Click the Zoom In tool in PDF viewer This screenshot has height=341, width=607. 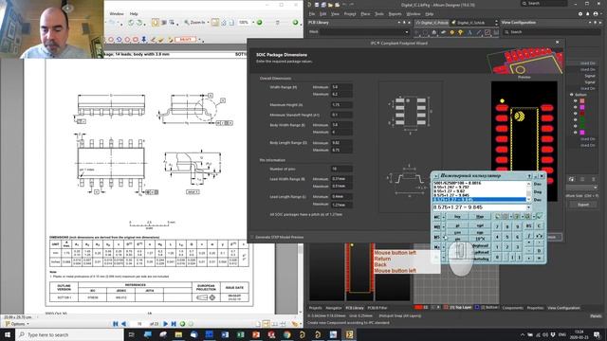pos(195,23)
